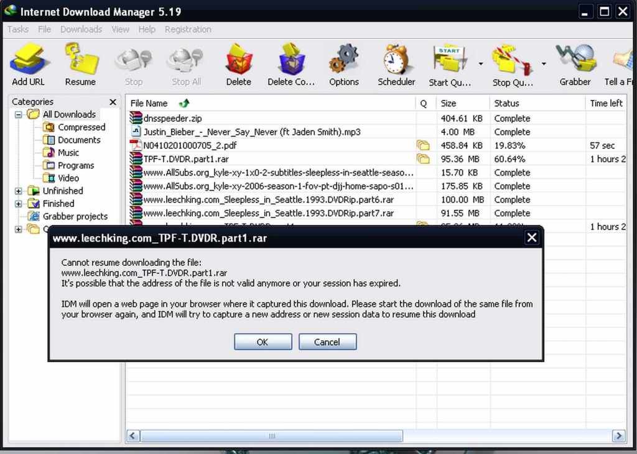Open the Scheduler from the toolbar

click(396, 60)
